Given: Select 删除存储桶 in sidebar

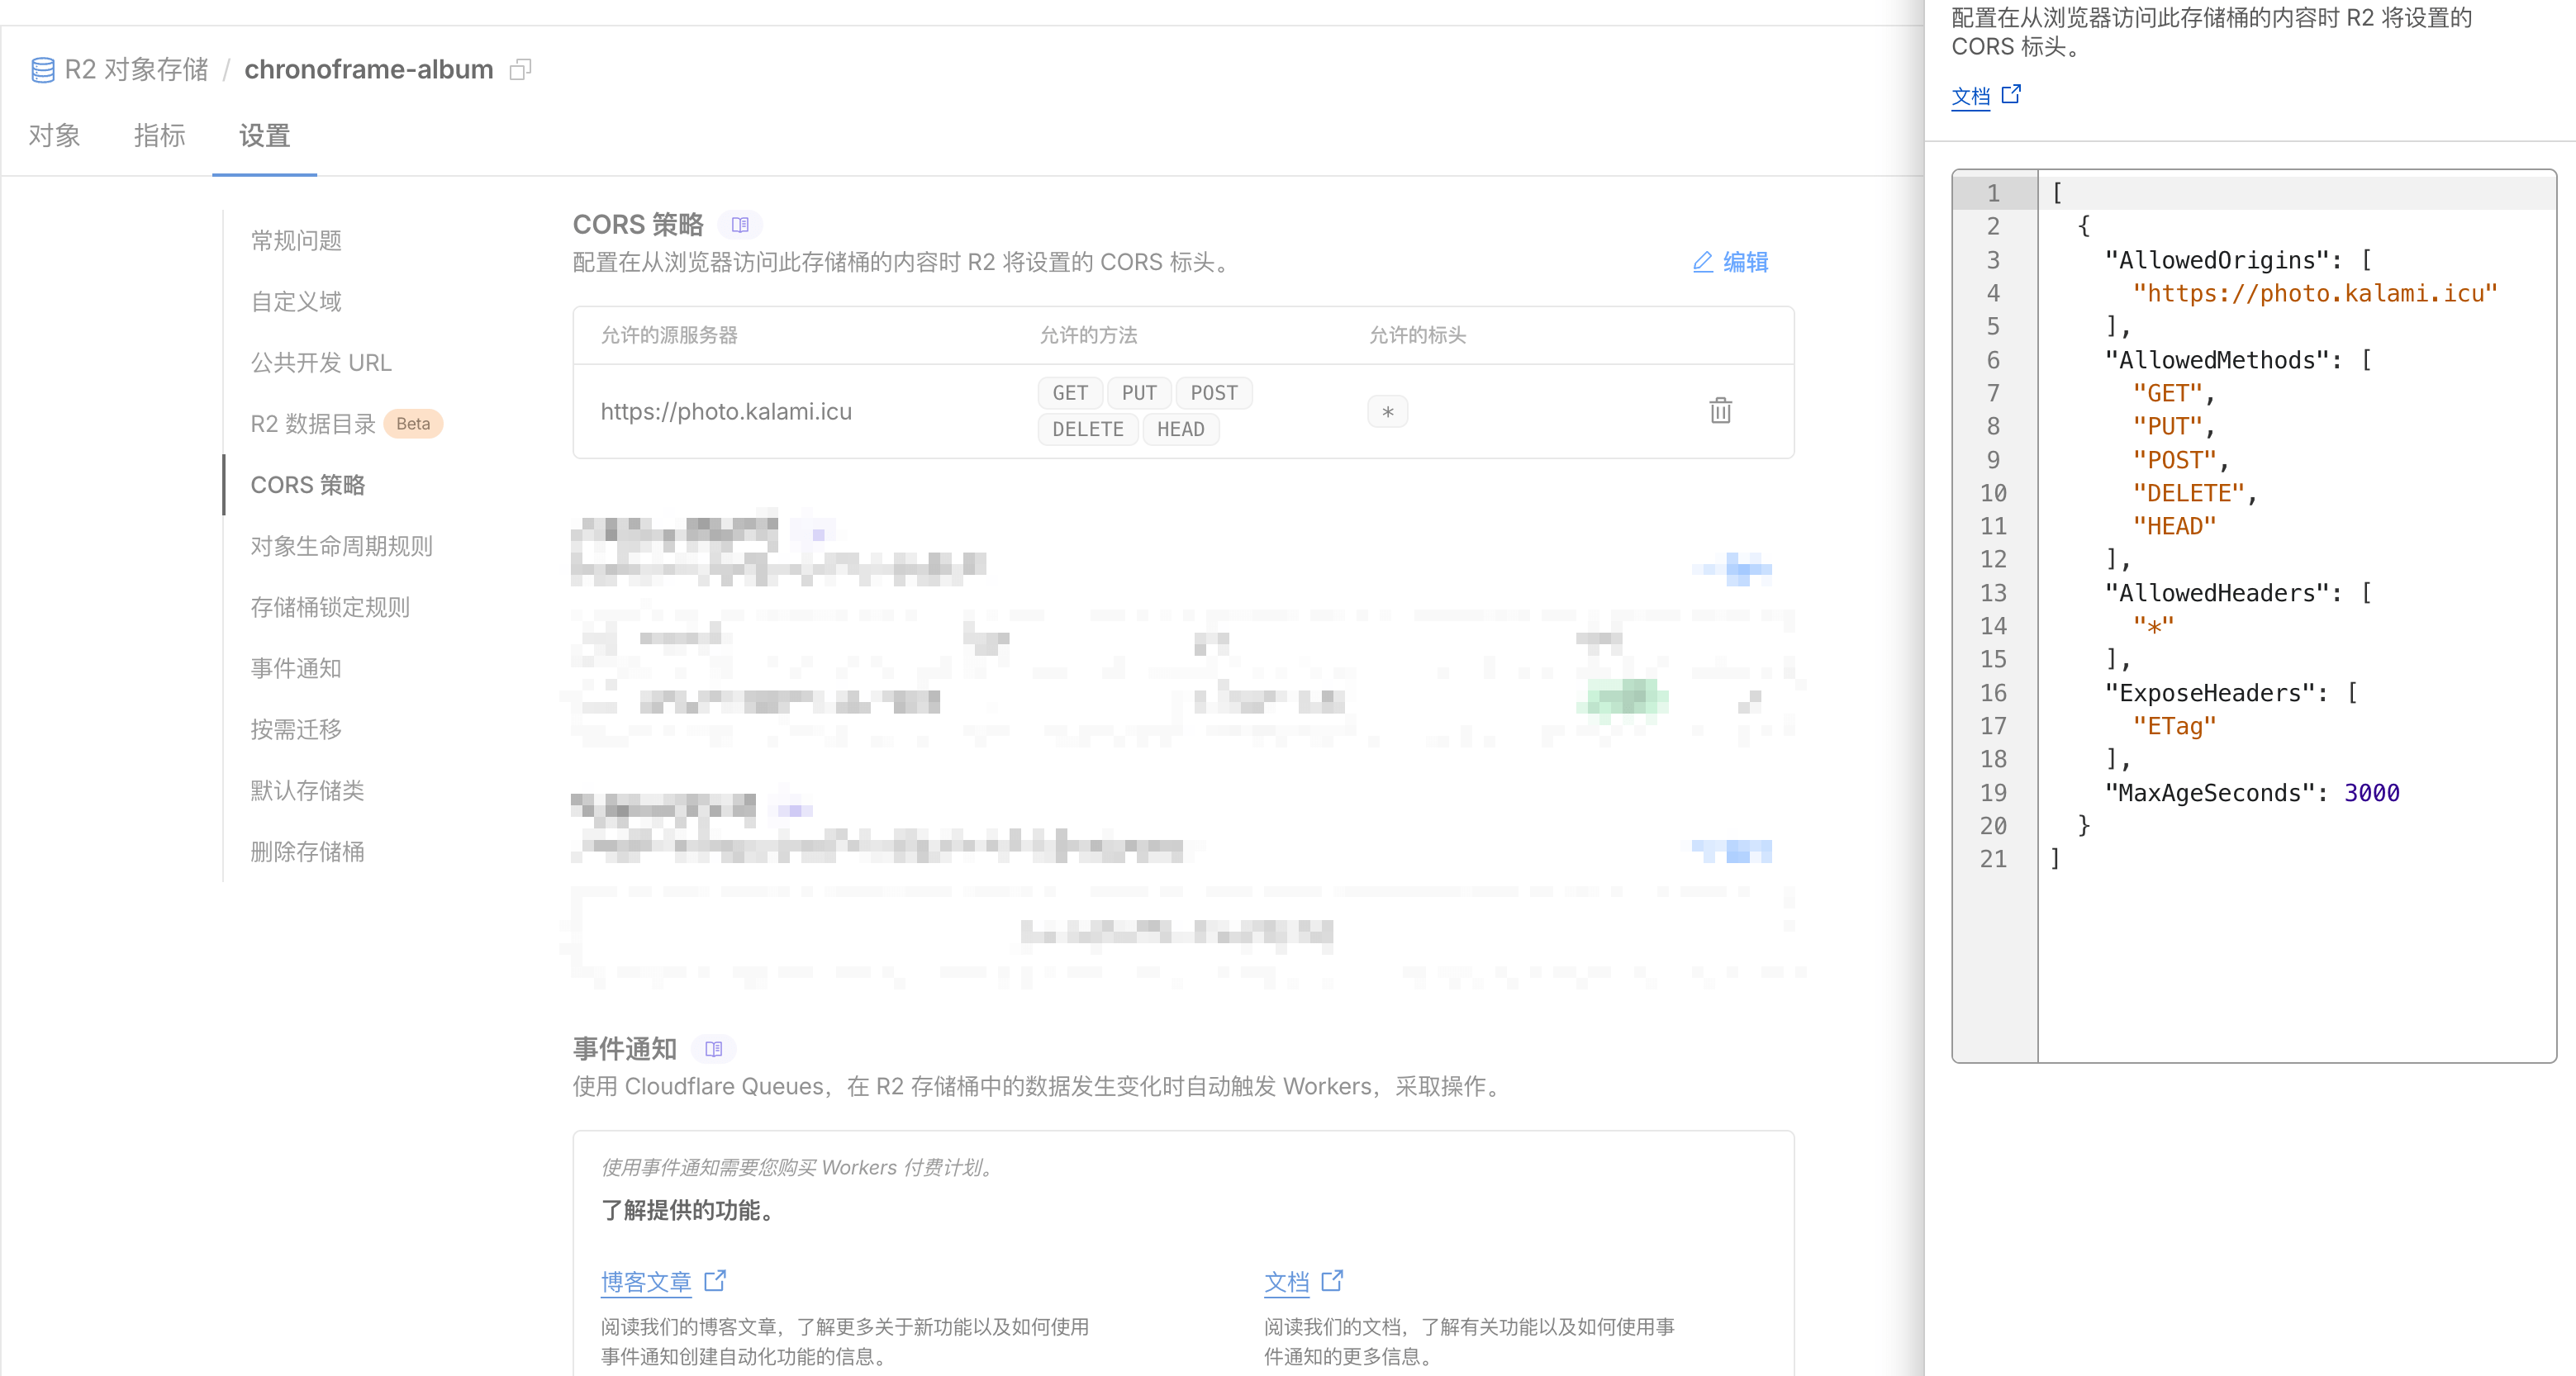Looking at the screenshot, I should click(x=307, y=851).
